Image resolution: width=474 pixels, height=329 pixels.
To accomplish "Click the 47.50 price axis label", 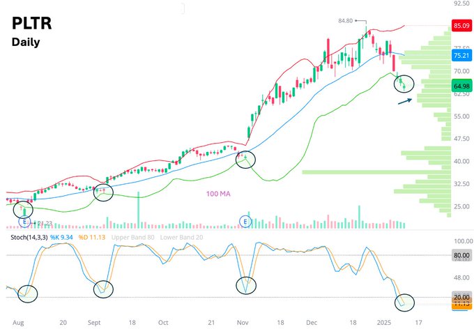I will click(x=461, y=139).
